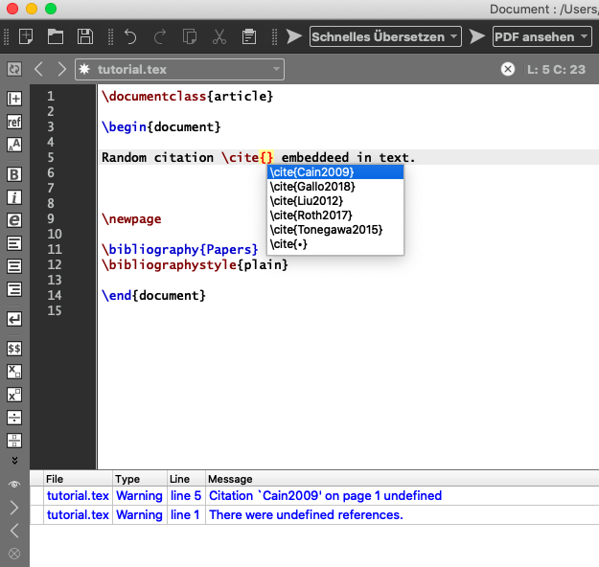The width and height of the screenshot is (599, 567).
Task: Open the tutorial.tex document selector dropdown
Action: 179,70
